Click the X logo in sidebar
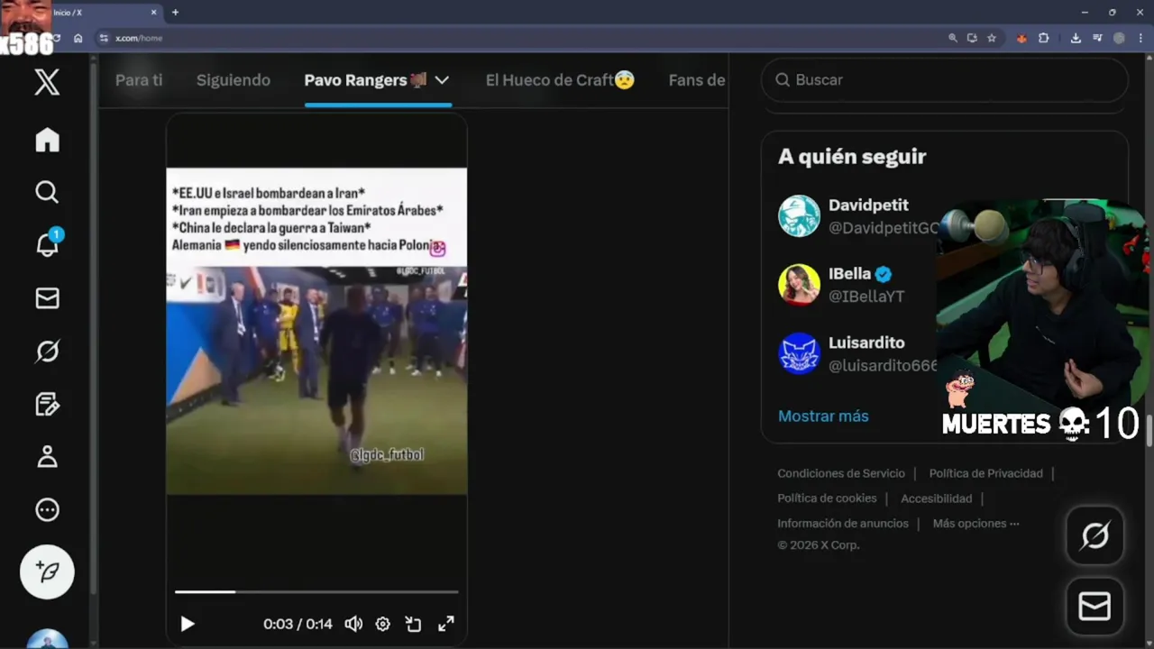 47,82
